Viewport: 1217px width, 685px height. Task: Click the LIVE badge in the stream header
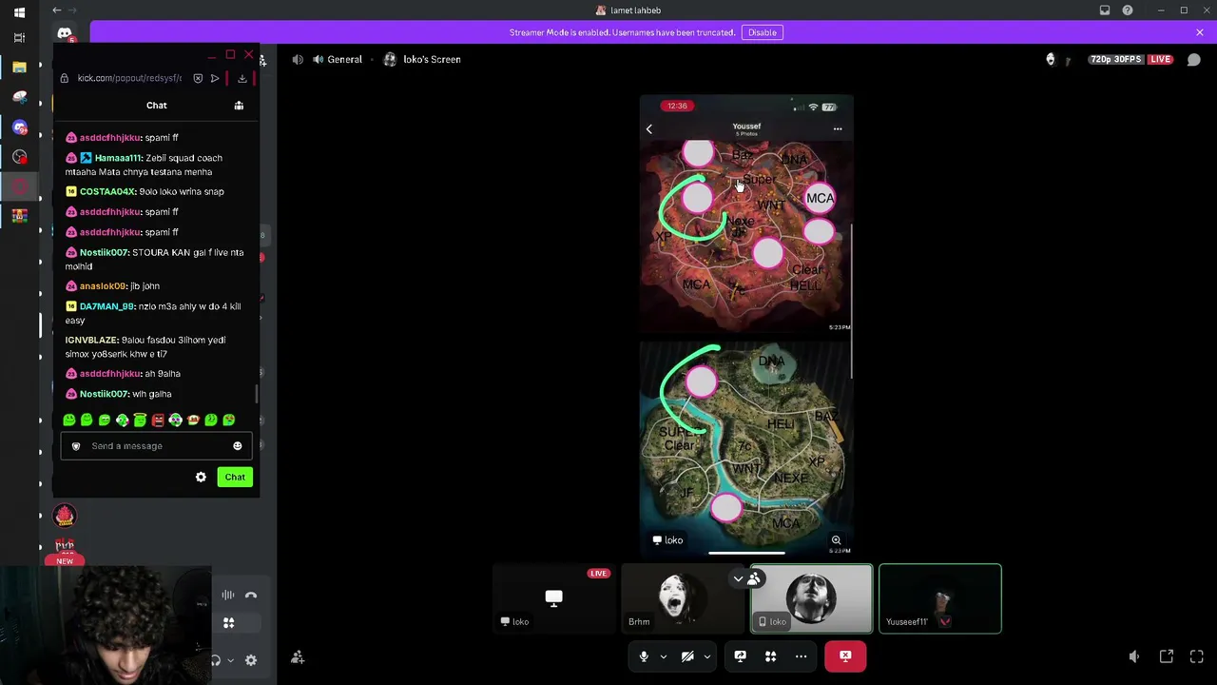[1160, 59]
